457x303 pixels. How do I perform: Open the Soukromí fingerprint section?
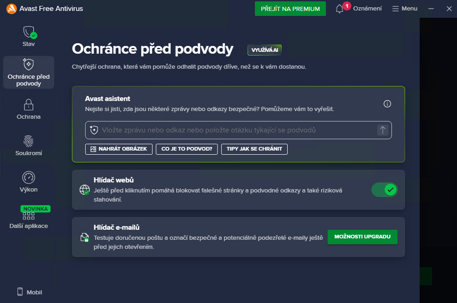click(29, 141)
